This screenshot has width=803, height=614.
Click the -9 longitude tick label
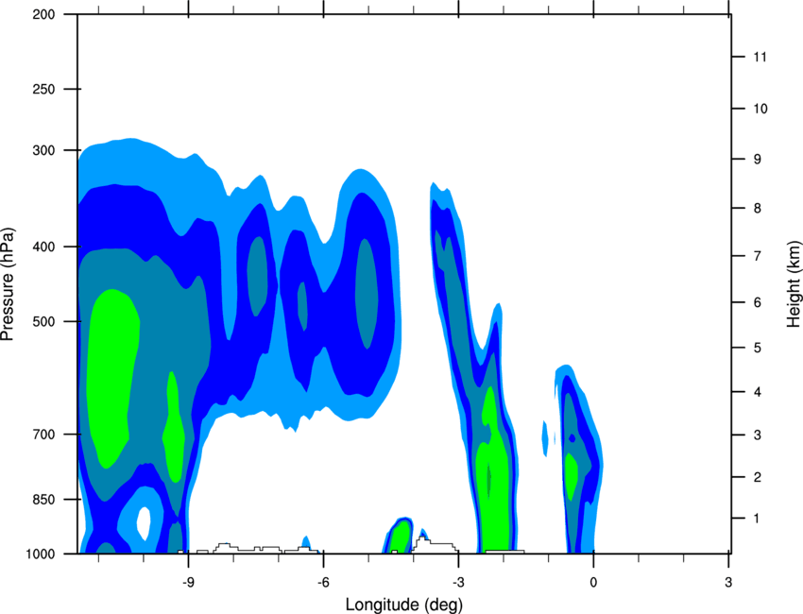click(188, 582)
